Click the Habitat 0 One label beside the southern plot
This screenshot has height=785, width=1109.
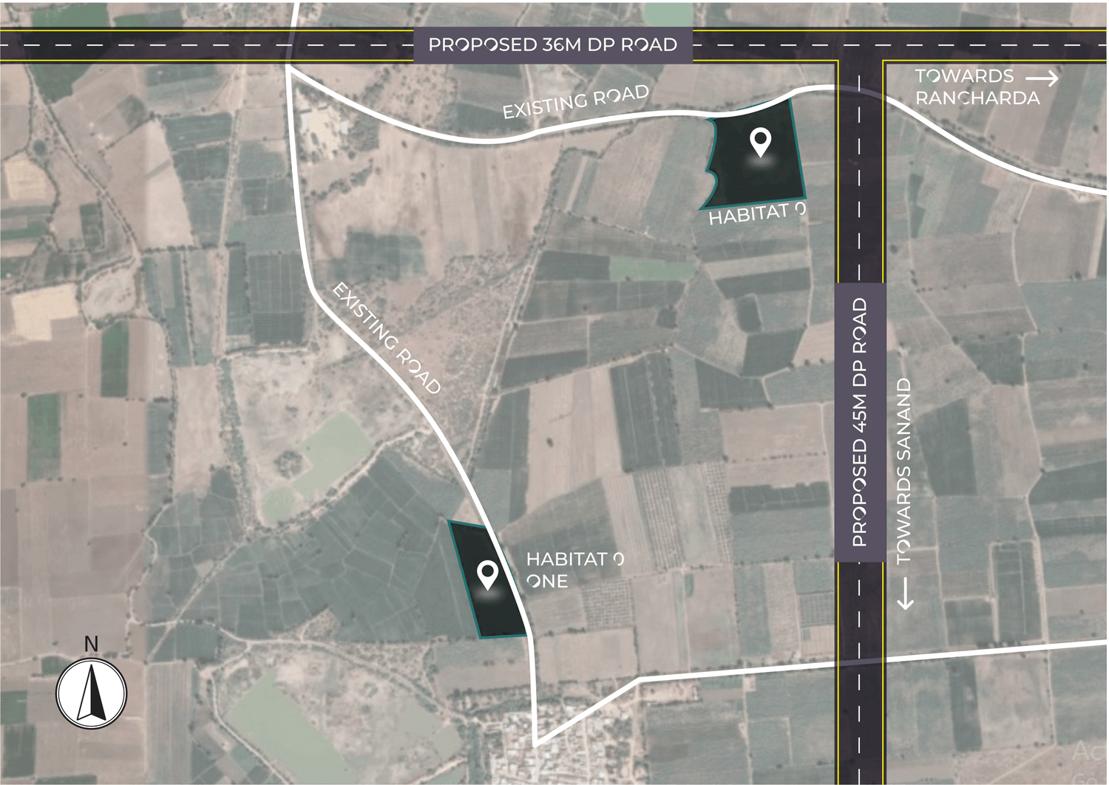pyautogui.click(x=574, y=570)
